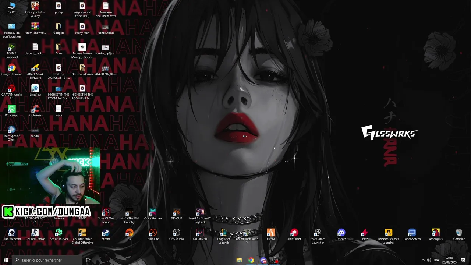
Task: Open the Ce PC desktop icon
Action: click(x=12, y=8)
